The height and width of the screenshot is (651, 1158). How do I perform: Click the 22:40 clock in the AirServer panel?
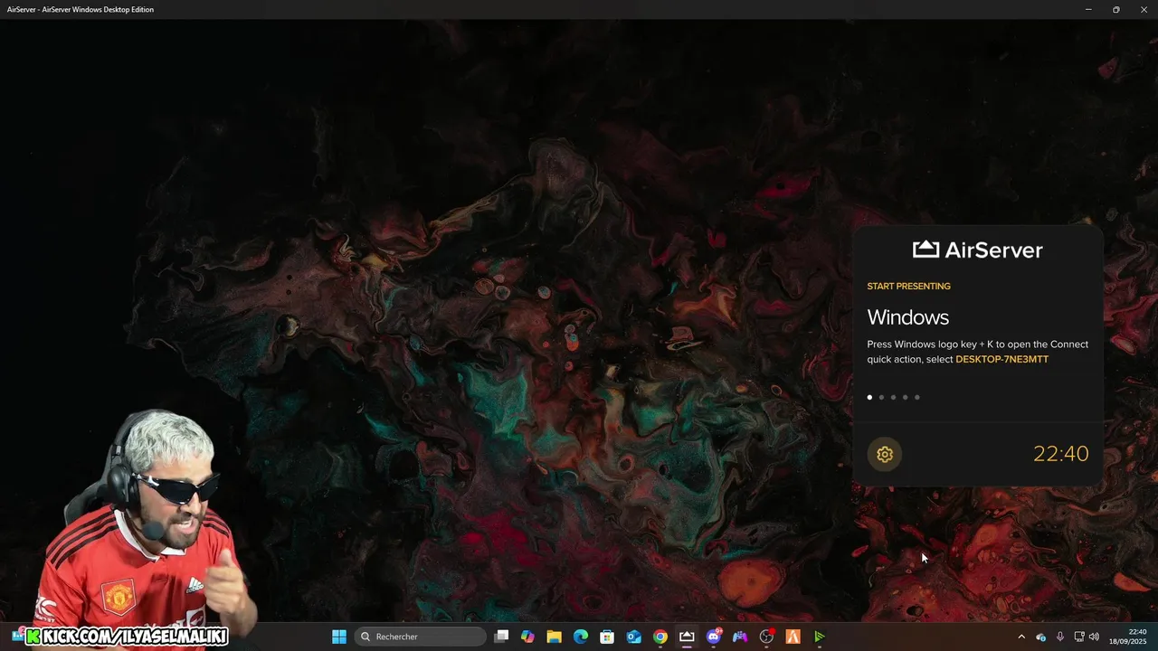1061,454
